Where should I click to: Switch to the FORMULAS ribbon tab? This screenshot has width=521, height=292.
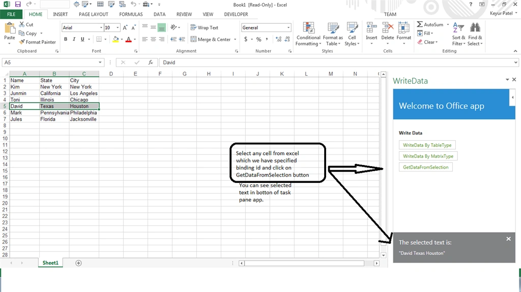pos(131,14)
